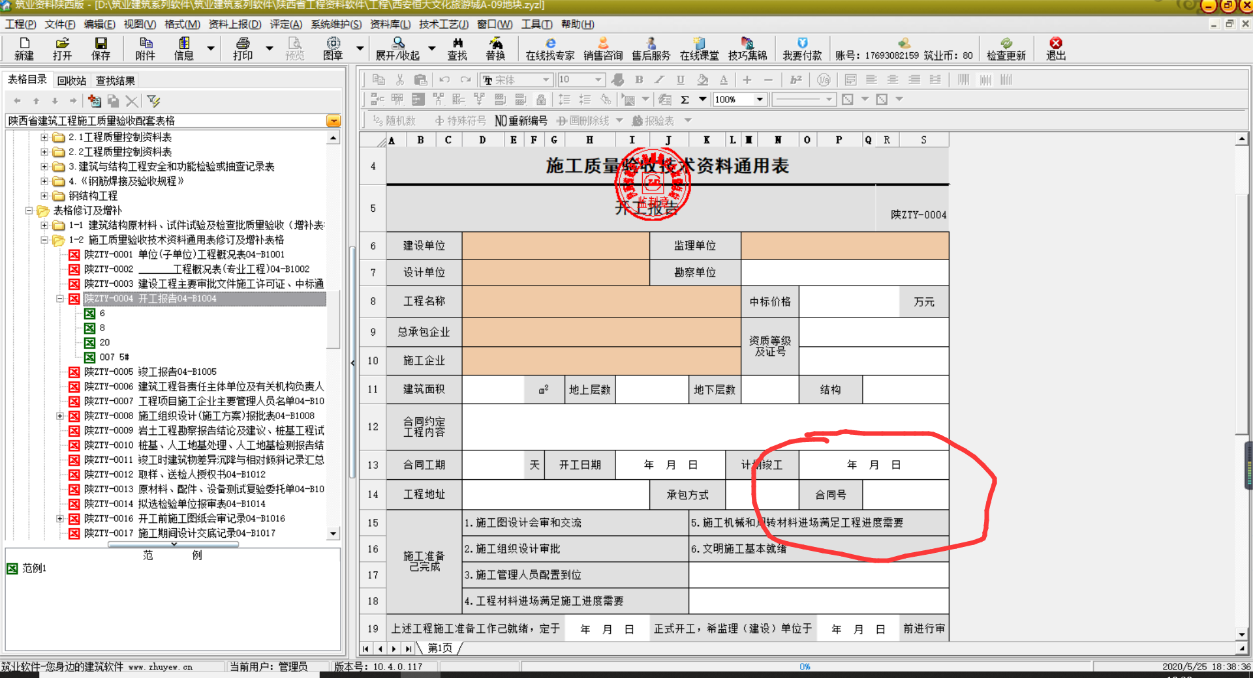This screenshot has height=678, width=1253.
Task: Click the 替换 replace icon
Action: tap(496, 48)
